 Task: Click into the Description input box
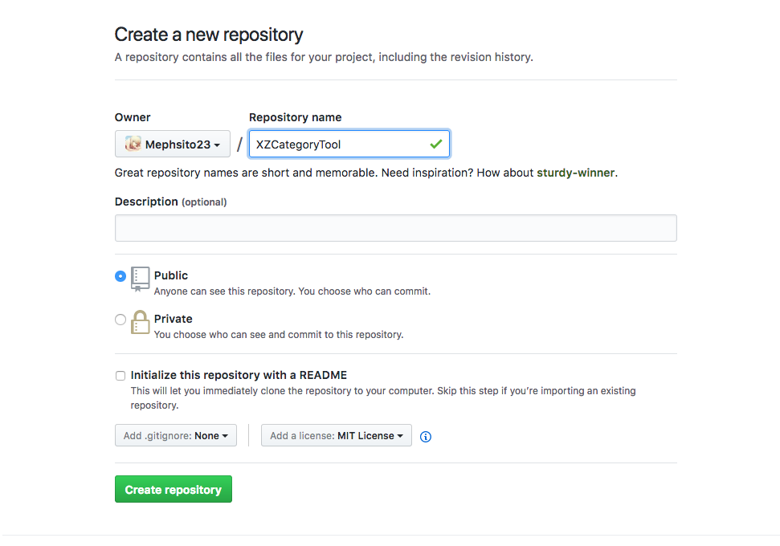pos(395,228)
